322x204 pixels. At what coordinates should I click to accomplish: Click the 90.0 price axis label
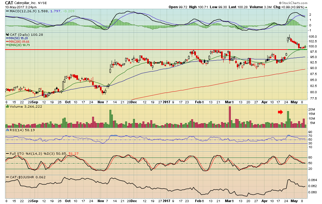coord(314,68)
